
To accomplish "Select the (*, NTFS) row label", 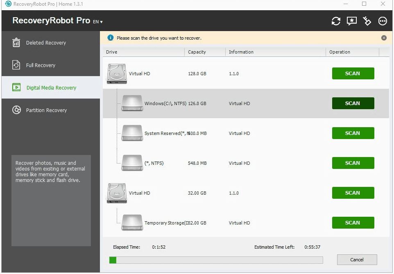I will point(154,163).
